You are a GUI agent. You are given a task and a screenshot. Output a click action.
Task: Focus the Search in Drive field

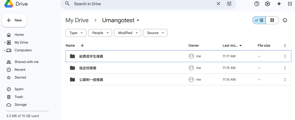[x=143, y=4]
